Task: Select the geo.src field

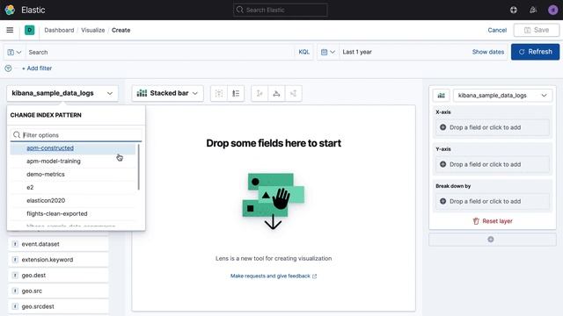Action: click(58, 291)
